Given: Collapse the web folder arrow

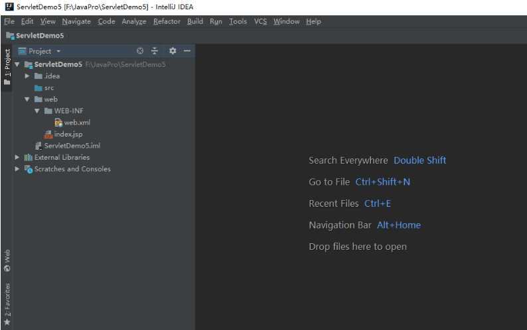Looking at the screenshot, I should [x=27, y=99].
